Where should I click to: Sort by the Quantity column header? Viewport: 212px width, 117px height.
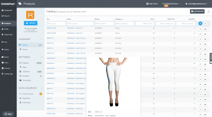point(192,19)
